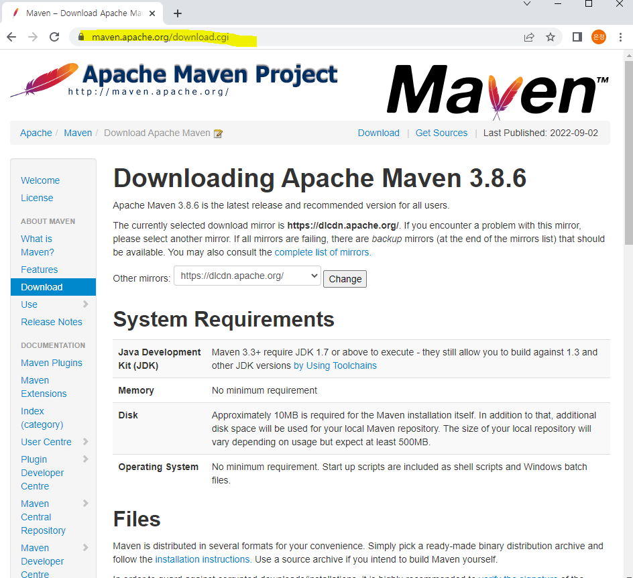The image size is (633, 578).
Task: Click the User Centre sidebar link
Action: click(x=46, y=442)
